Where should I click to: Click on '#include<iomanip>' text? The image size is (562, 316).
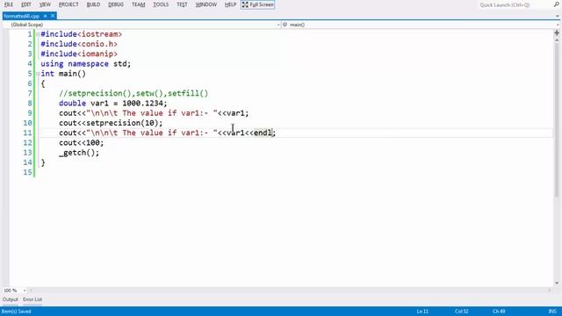79,54
